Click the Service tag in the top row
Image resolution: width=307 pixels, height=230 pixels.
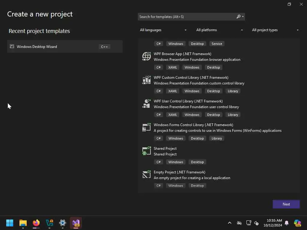tap(217, 44)
